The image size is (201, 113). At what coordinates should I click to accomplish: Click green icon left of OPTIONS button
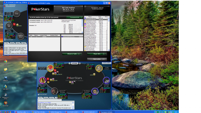pyautogui.click(x=69, y=63)
